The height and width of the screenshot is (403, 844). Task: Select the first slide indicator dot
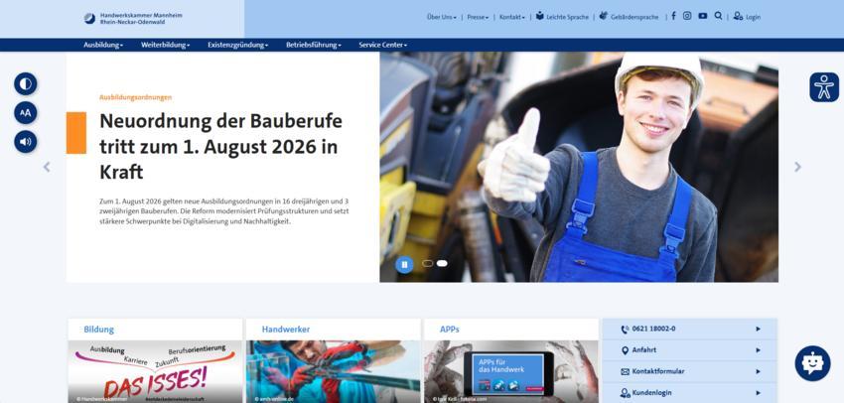427,263
